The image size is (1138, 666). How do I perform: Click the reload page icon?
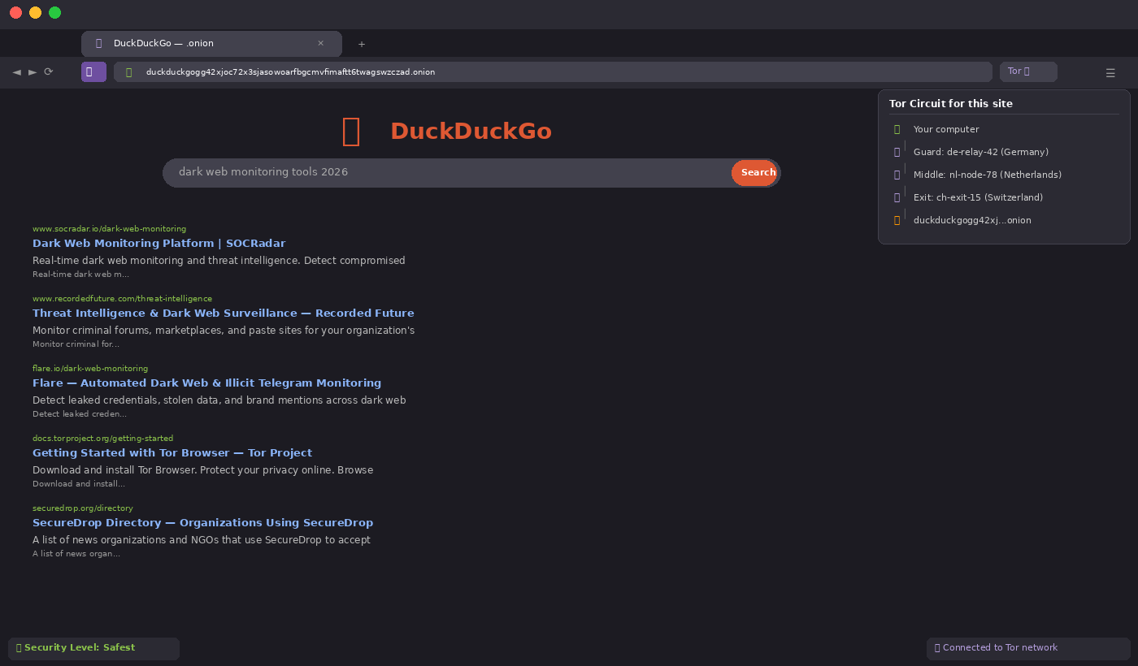pyautogui.click(x=48, y=71)
